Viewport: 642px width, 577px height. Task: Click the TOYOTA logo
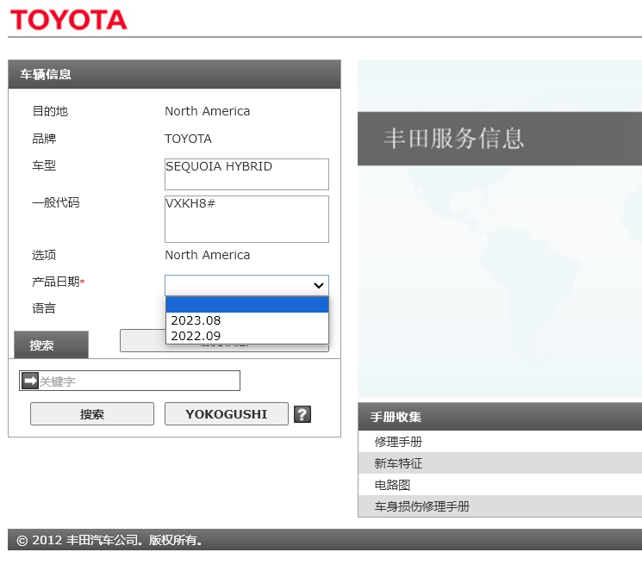(x=68, y=20)
